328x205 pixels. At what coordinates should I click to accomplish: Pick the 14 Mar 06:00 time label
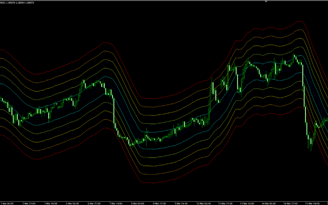click(x=270, y=203)
